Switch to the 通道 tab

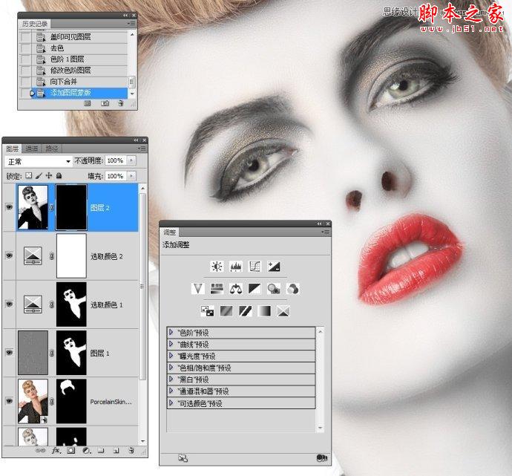32,149
